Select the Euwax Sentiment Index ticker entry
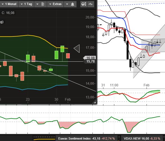 click(x=87, y=138)
